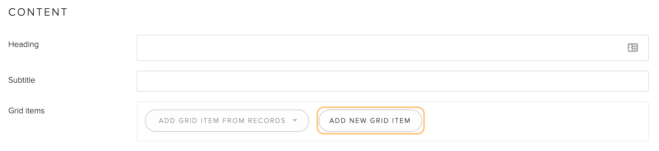The width and height of the screenshot is (659, 151).
Task: Place cursor at start of Heading input
Action: [142, 48]
